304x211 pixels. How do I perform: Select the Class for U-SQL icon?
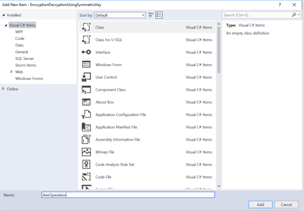tap(86, 40)
